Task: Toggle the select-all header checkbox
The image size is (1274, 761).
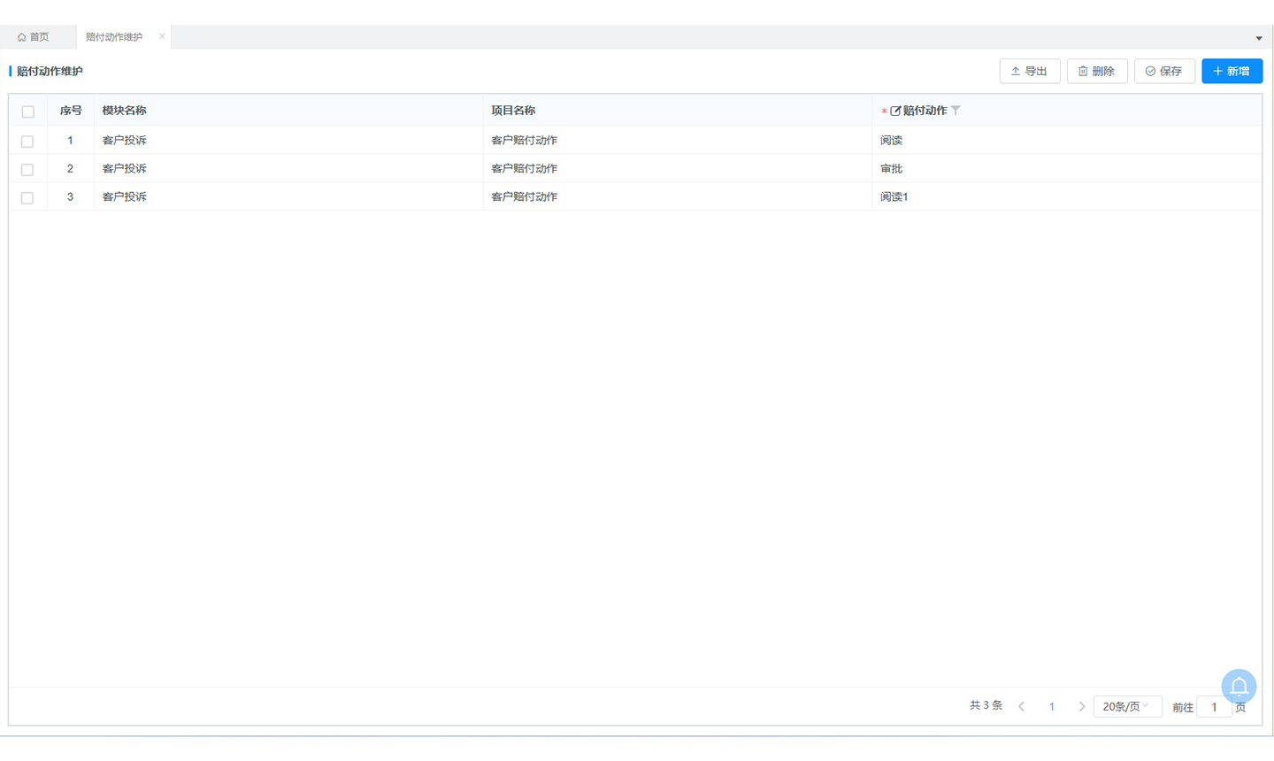Action: tap(27, 111)
